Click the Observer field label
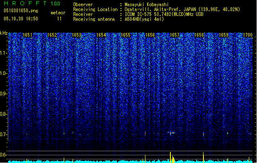The image size is (257, 163). [x=83, y=4]
